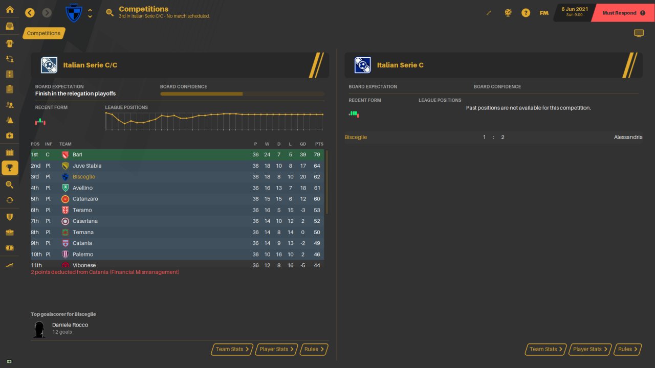This screenshot has width=655, height=368.
Task: Click Alessandria in the match result
Action: pos(628,137)
